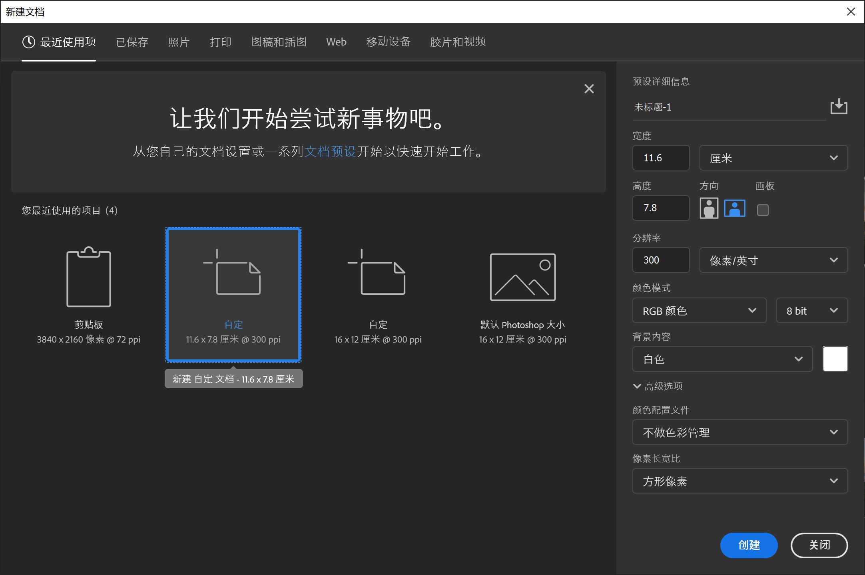Click the 分辨率 input field showing 300
Viewport: 865px width, 575px height.
[661, 260]
